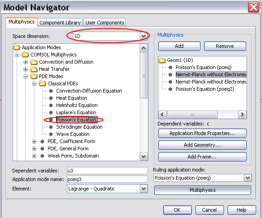Click the Add button
This screenshot has height=218, width=262.
coord(179,46)
